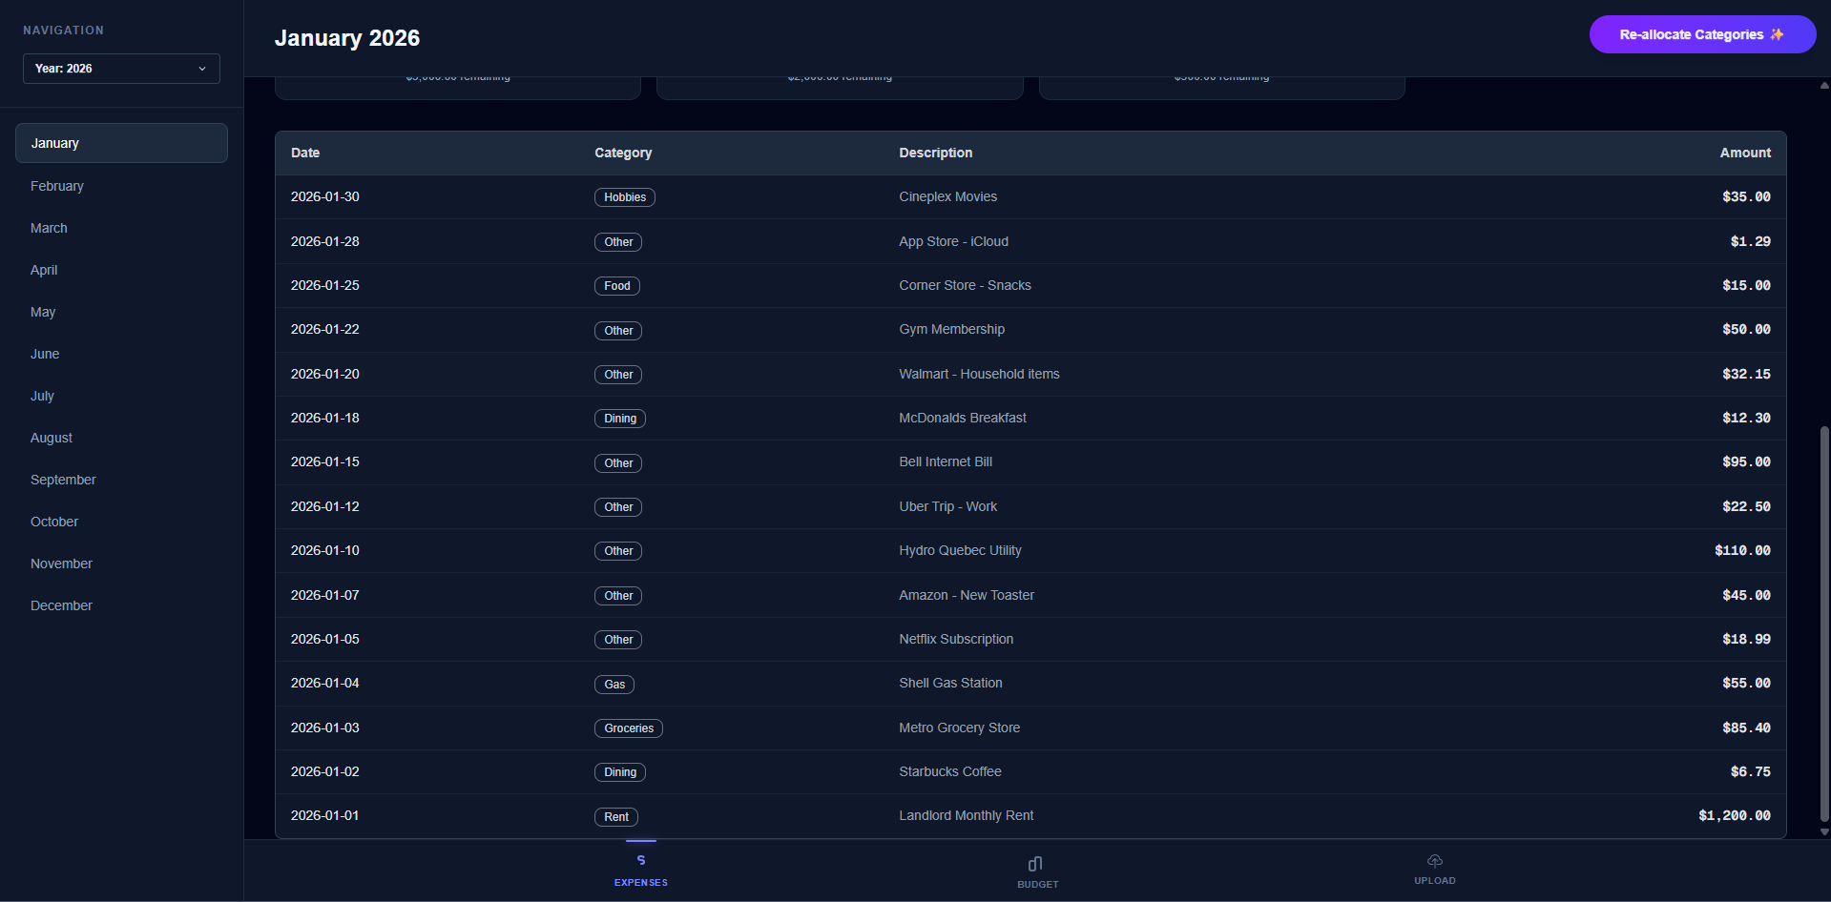Image resolution: width=1831 pixels, height=902 pixels.
Task: Click the Amount column header
Action: click(x=1745, y=153)
